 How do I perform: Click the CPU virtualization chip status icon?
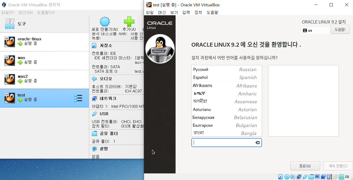click(x=329, y=177)
